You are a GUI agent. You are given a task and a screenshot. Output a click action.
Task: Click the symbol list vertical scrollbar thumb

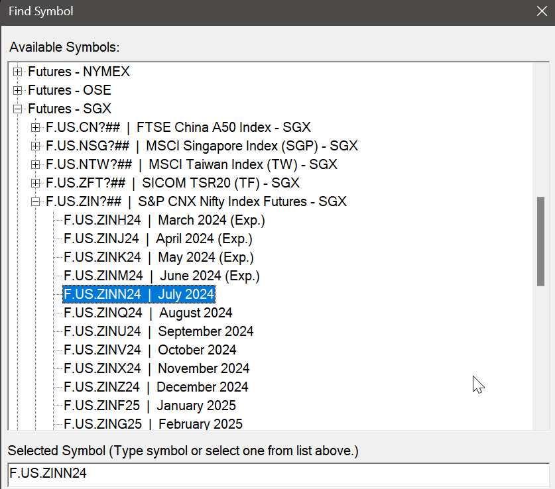pyautogui.click(x=540, y=241)
